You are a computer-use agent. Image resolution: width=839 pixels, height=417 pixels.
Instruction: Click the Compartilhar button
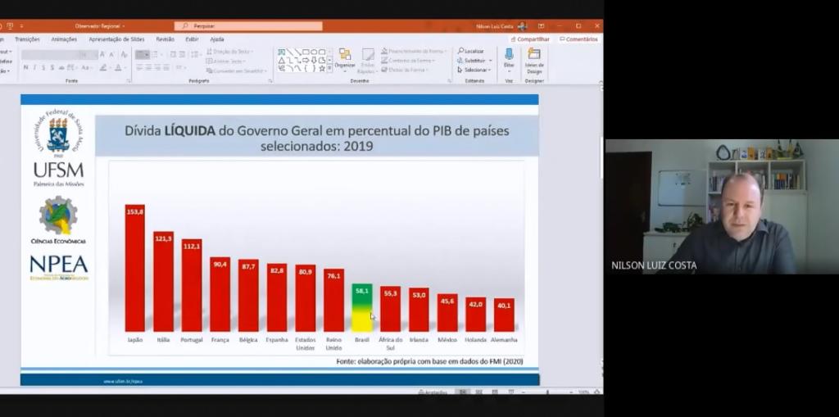[530, 39]
